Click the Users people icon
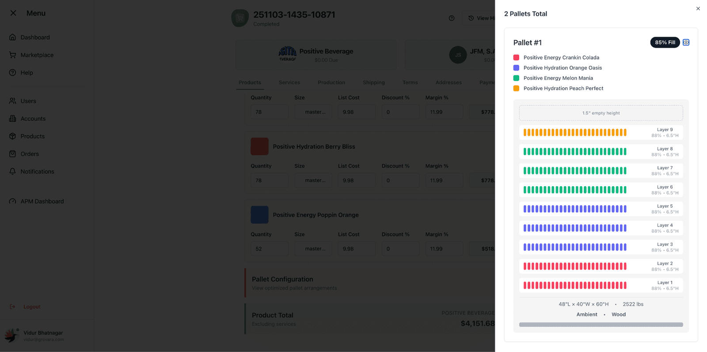The width and height of the screenshot is (707, 352). (x=12, y=101)
